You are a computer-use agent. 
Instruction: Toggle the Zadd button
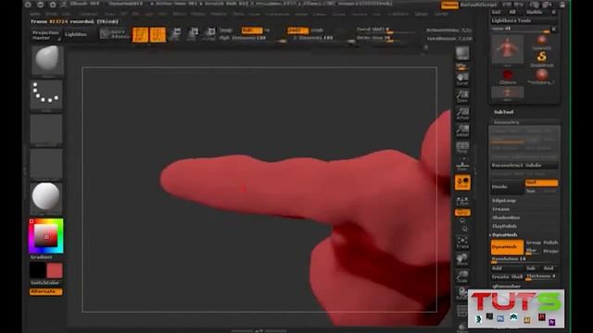[297, 31]
